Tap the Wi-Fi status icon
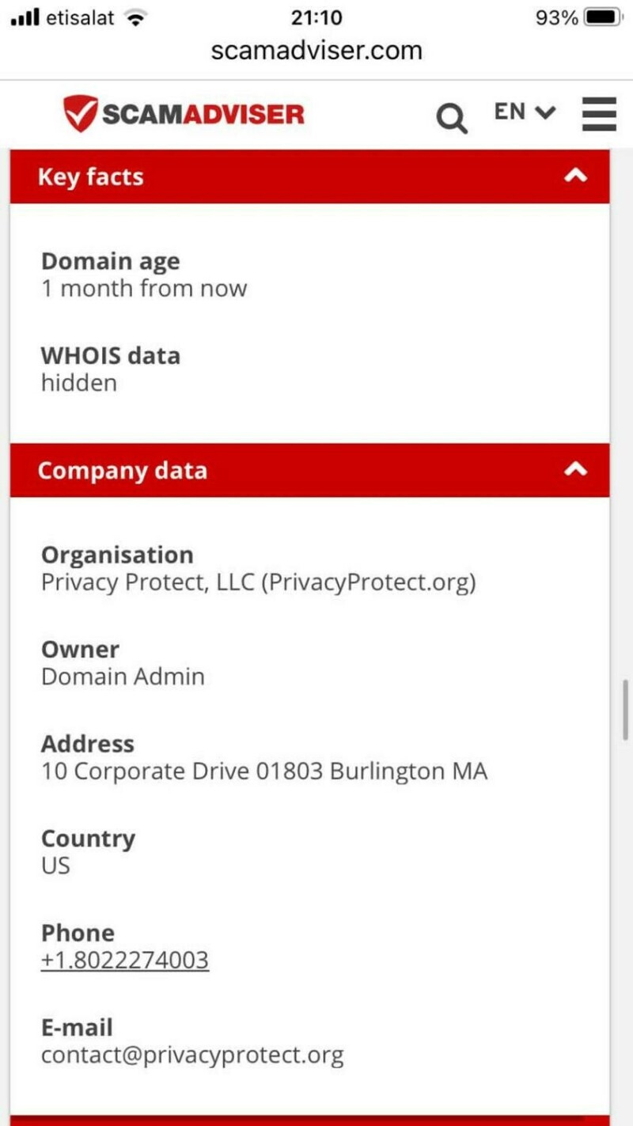This screenshot has height=1126, width=633. [x=136, y=18]
